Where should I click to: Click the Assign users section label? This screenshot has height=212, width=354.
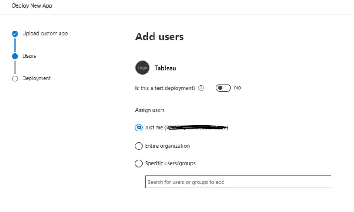(x=150, y=110)
